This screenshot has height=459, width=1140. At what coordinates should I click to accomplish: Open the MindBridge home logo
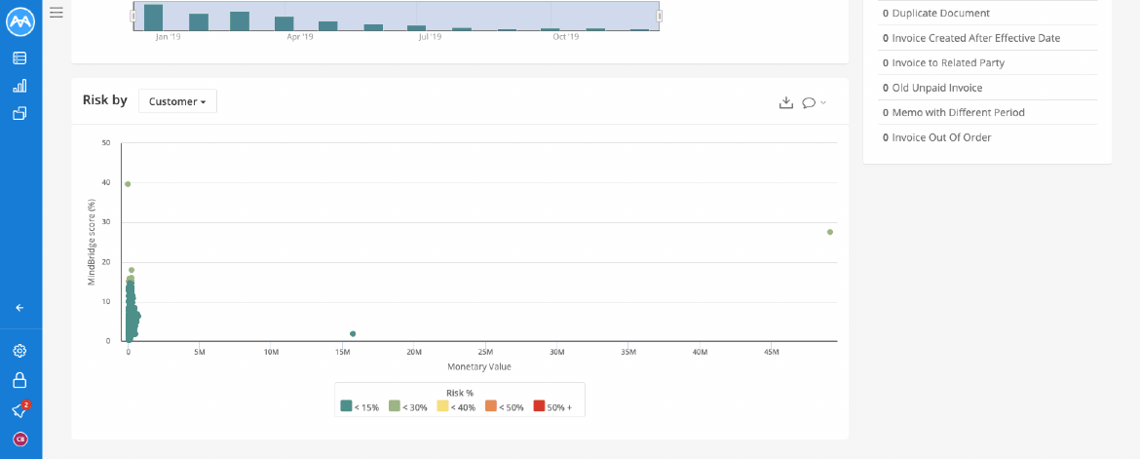click(20, 22)
